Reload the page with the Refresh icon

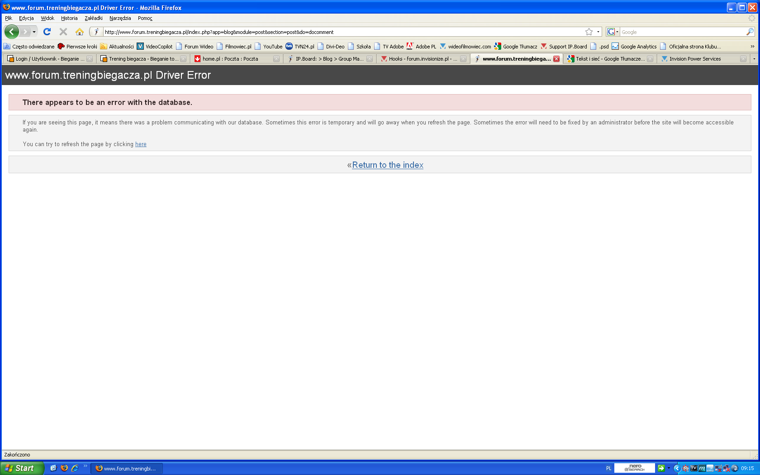click(x=47, y=32)
